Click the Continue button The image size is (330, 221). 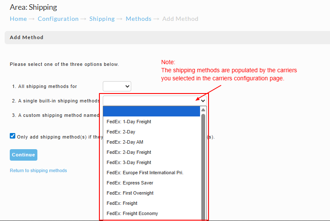[x=24, y=155]
